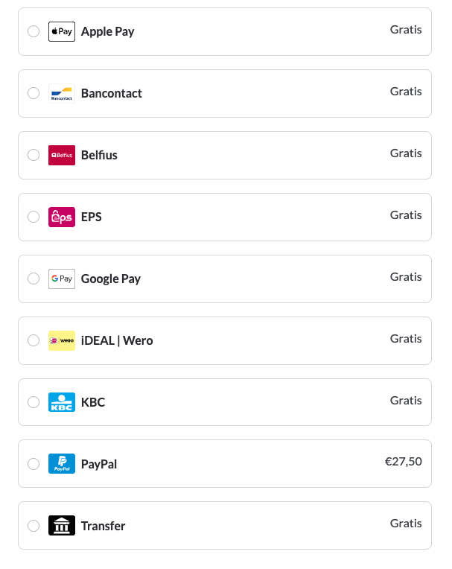The width and height of the screenshot is (452, 569).
Task: Click the Apple Pay logo icon
Action: [62, 32]
